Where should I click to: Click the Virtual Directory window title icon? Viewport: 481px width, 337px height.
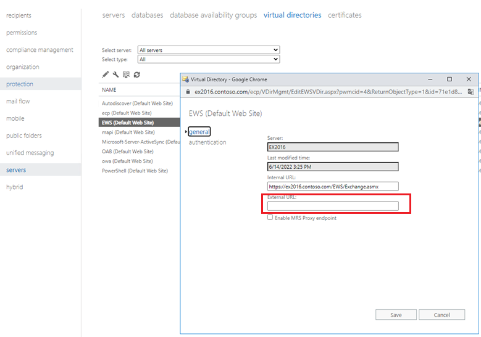(x=185, y=79)
